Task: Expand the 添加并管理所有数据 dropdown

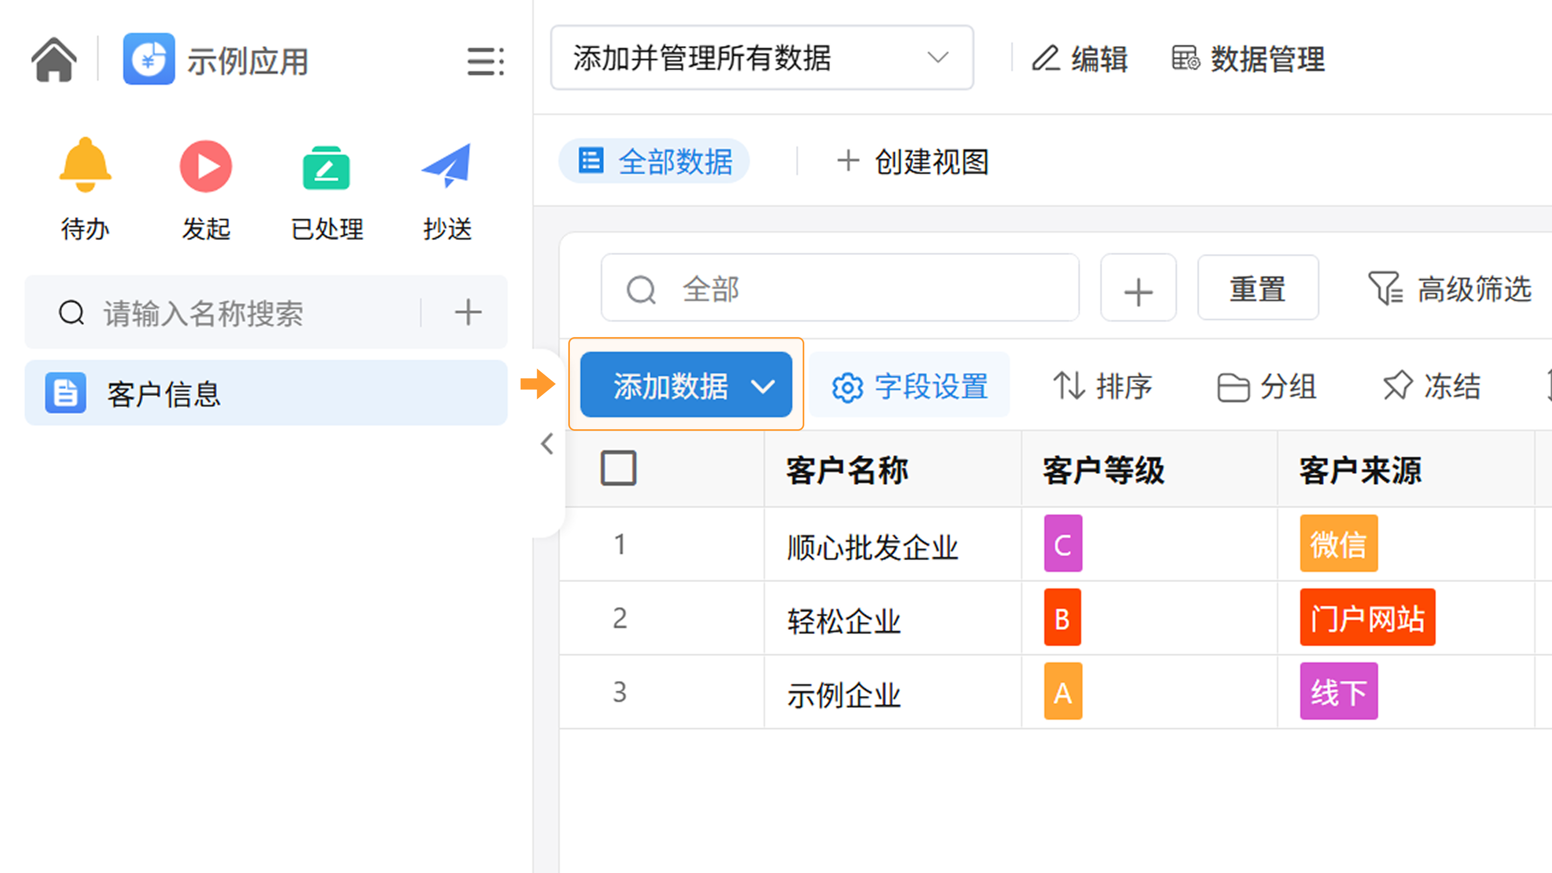Action: click(x=761, y=59)
